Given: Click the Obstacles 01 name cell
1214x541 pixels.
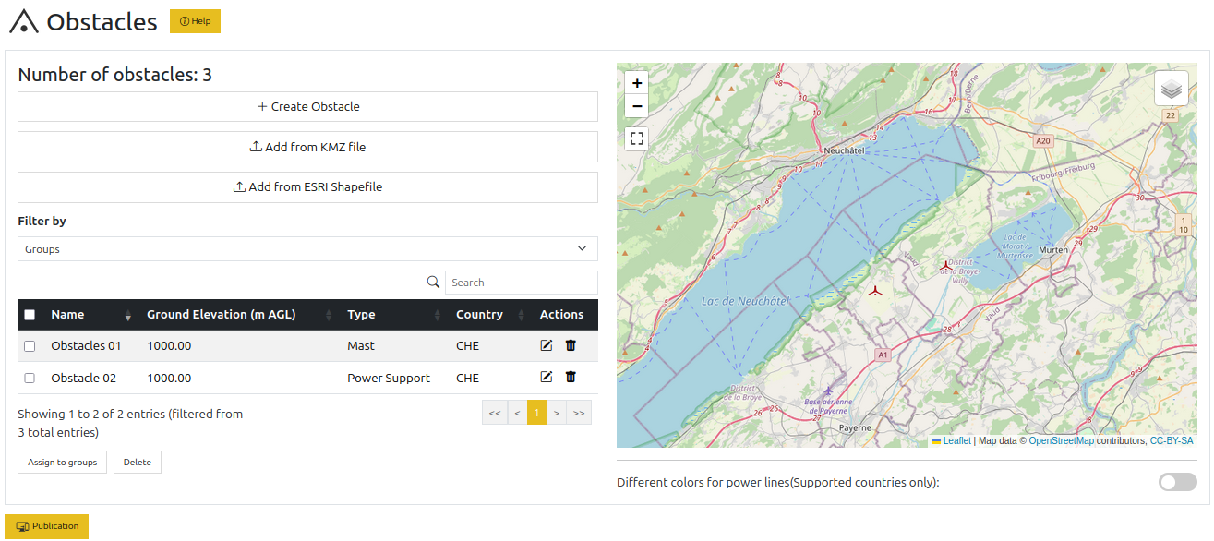Looking at the screenshot, I should (86, 346).
